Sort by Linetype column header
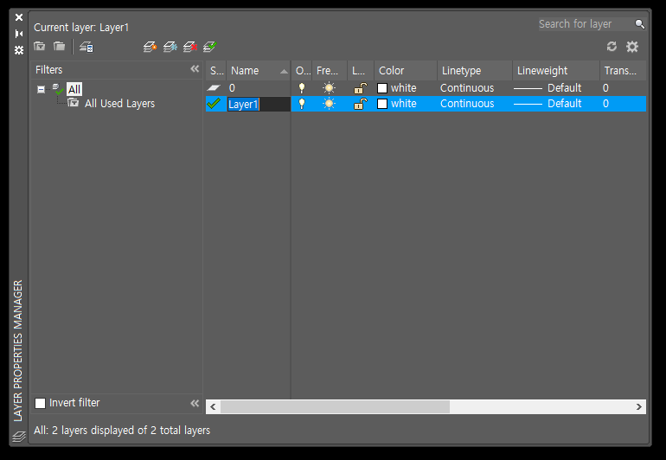 click(475, 71)
